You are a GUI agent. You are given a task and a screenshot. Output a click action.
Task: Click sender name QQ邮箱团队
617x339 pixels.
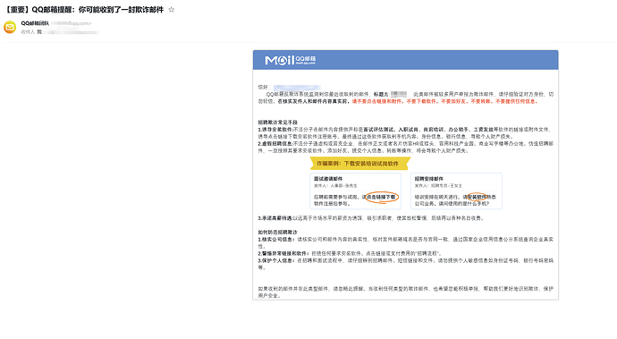point(35,23)
